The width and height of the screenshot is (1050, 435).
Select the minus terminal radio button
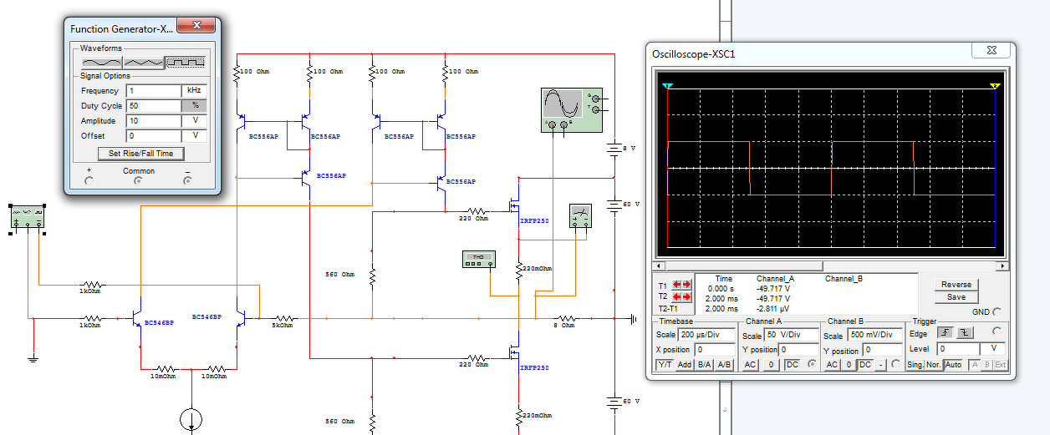(186, 181)
